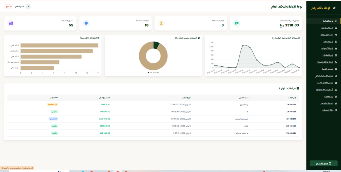Click the top bar in best-selling products chart

tap(59, 45)
